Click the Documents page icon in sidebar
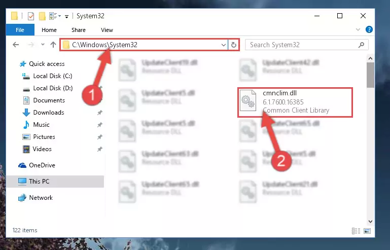390x250 pixels. (x=26, y=100)
